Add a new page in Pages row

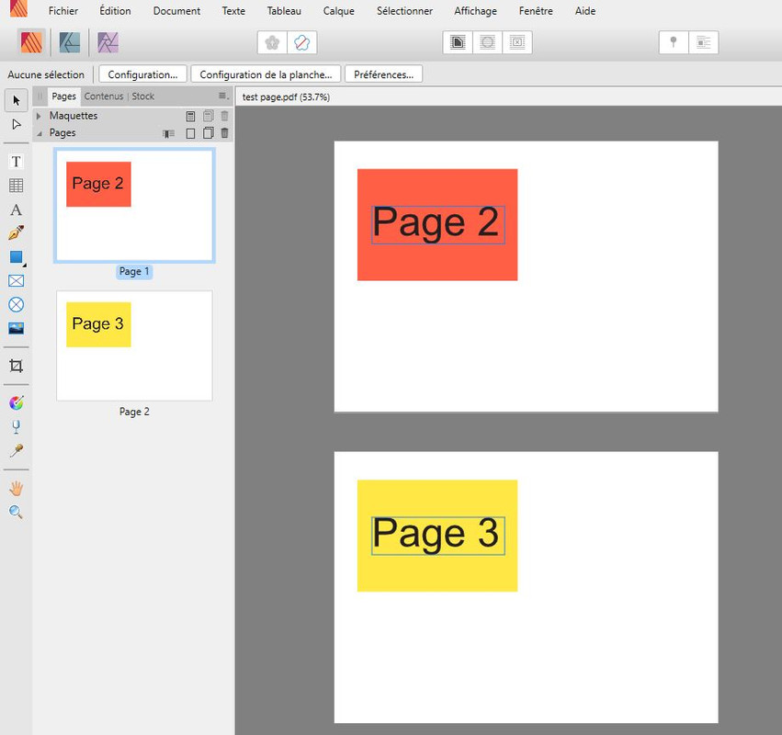(x=190, y=133)
